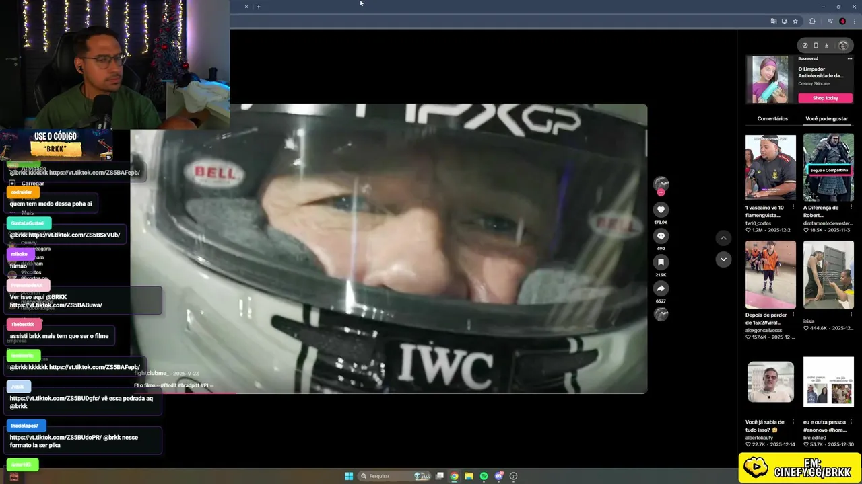This screenshot has width=862, height=484.
Task: Click the '1.2M' like count under tw10_cortes
Action: pyautogui.click(x=757, y=230)
